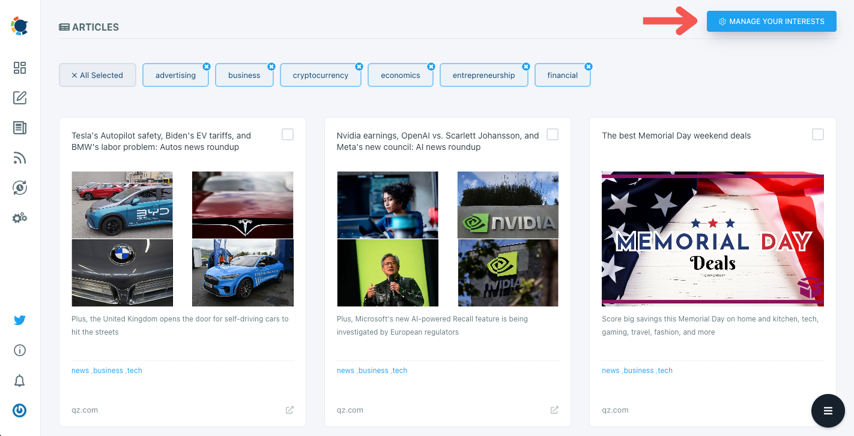Select the Memorial Day deals article checkbox
Screen dimensions: 854x436
point(817,134)
